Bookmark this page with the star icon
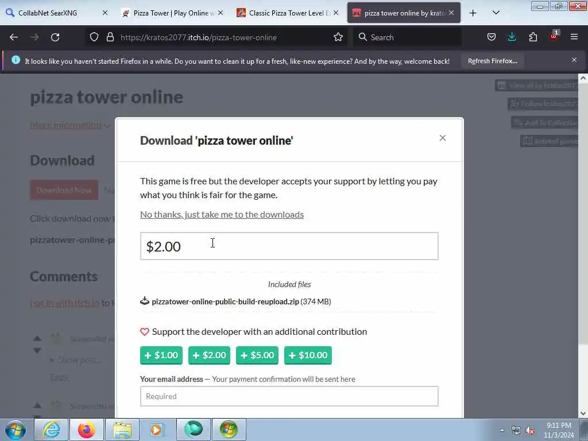This screenshot has width=588, height=441. [338, 37]
